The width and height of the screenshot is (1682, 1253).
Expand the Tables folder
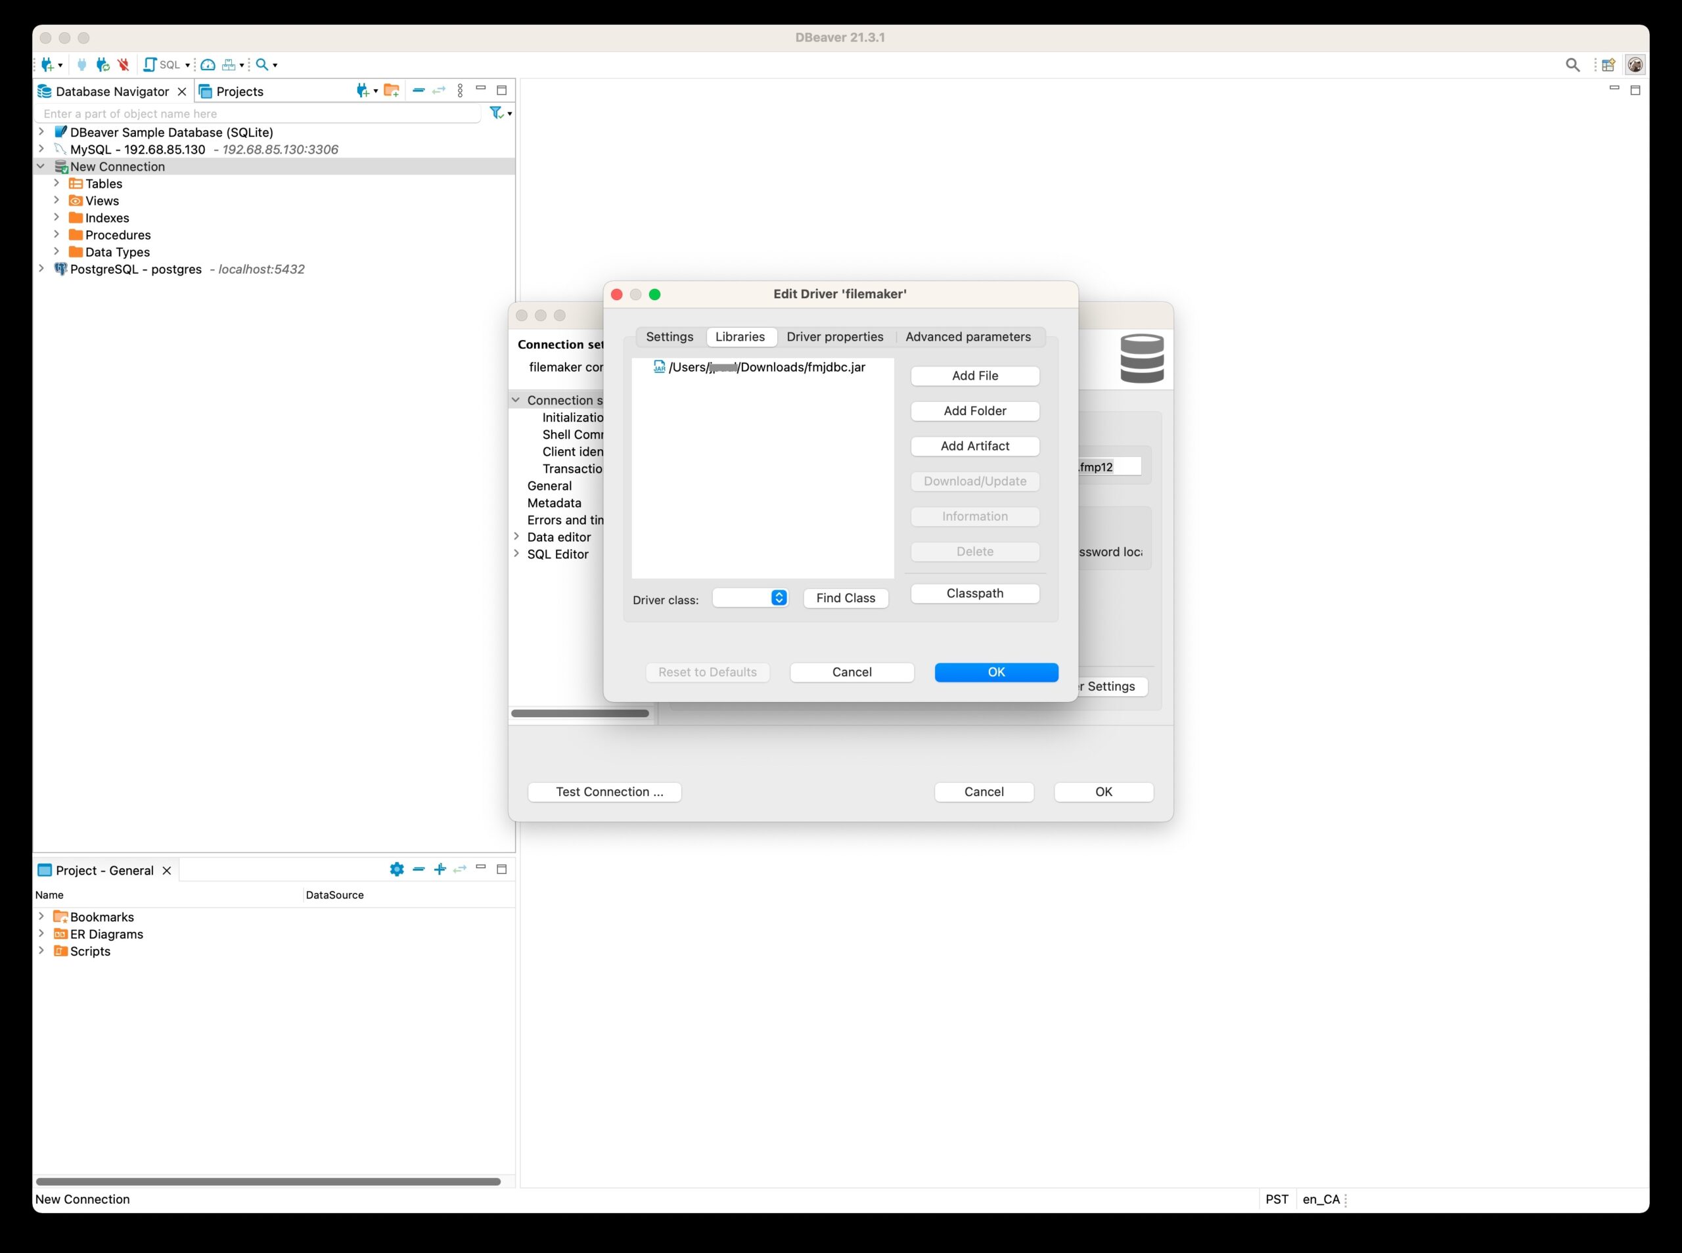coord(57,184)
